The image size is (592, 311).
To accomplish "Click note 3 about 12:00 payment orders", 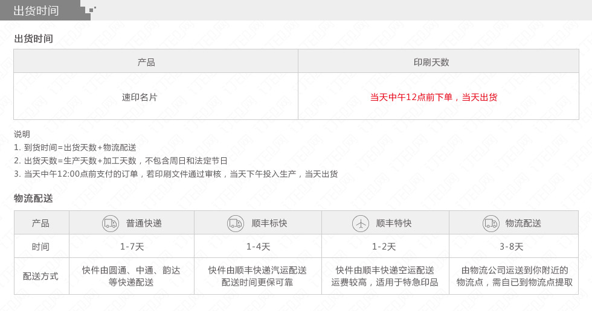I will tap(176, 174).
